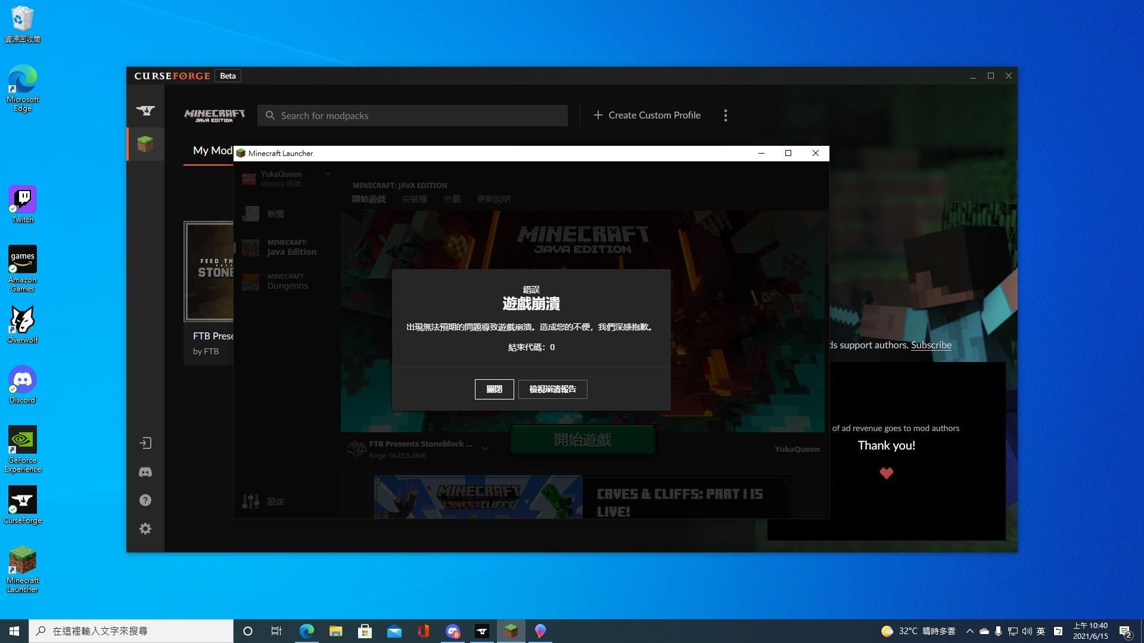1144x643 pixels.
Task: Switch to 開始遊戲 tab in Minecraft Launcher
Action: click(x=368, y=199)
